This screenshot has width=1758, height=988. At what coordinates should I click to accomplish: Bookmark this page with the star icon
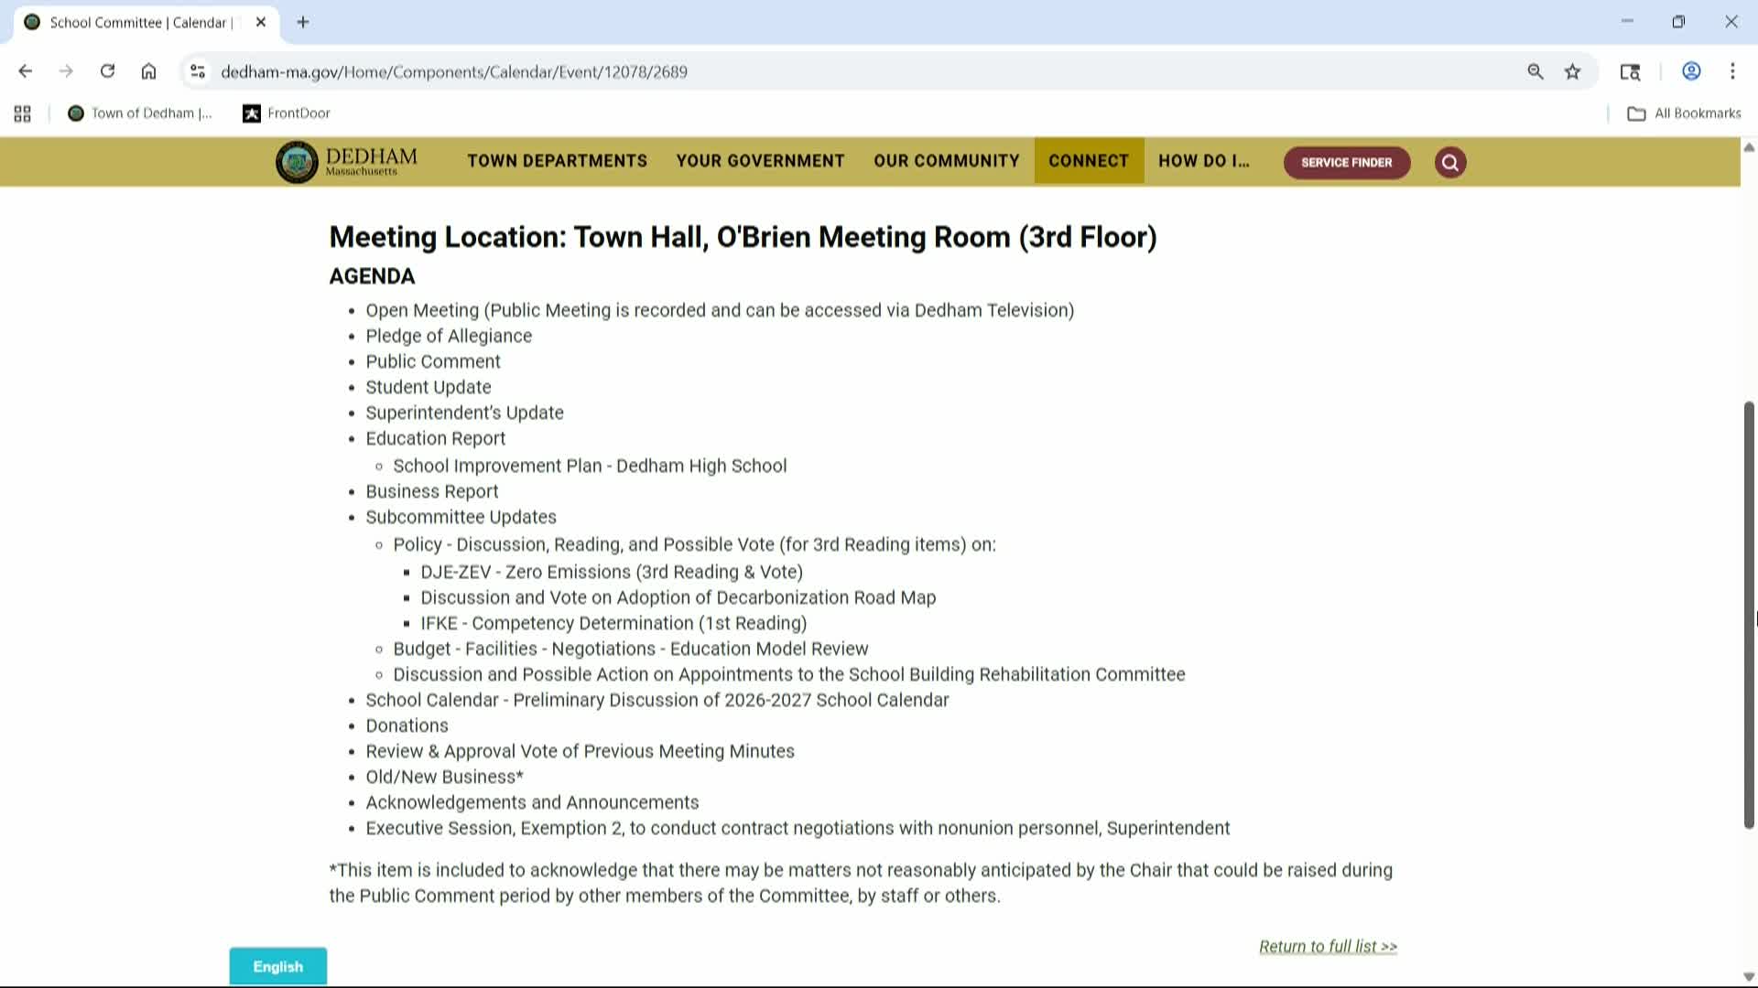[1572, 70]
